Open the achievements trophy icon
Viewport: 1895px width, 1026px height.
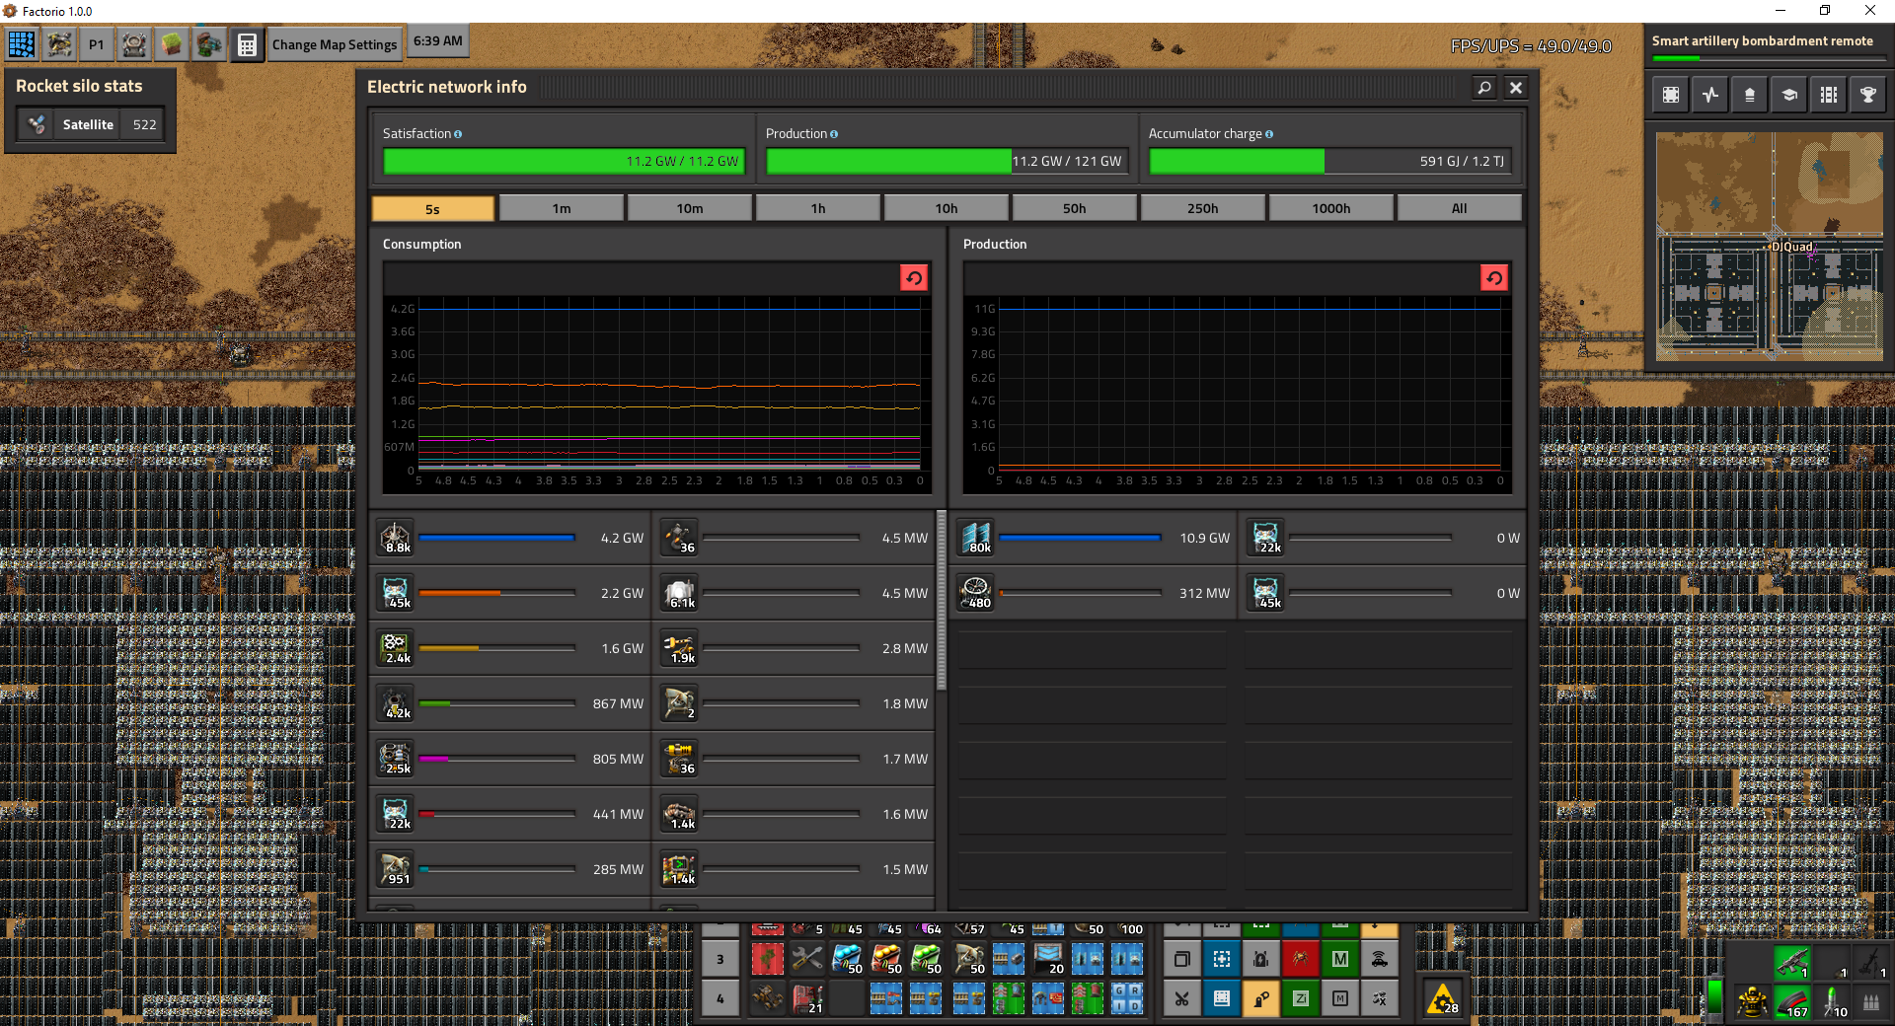[x=1868, y=95]
